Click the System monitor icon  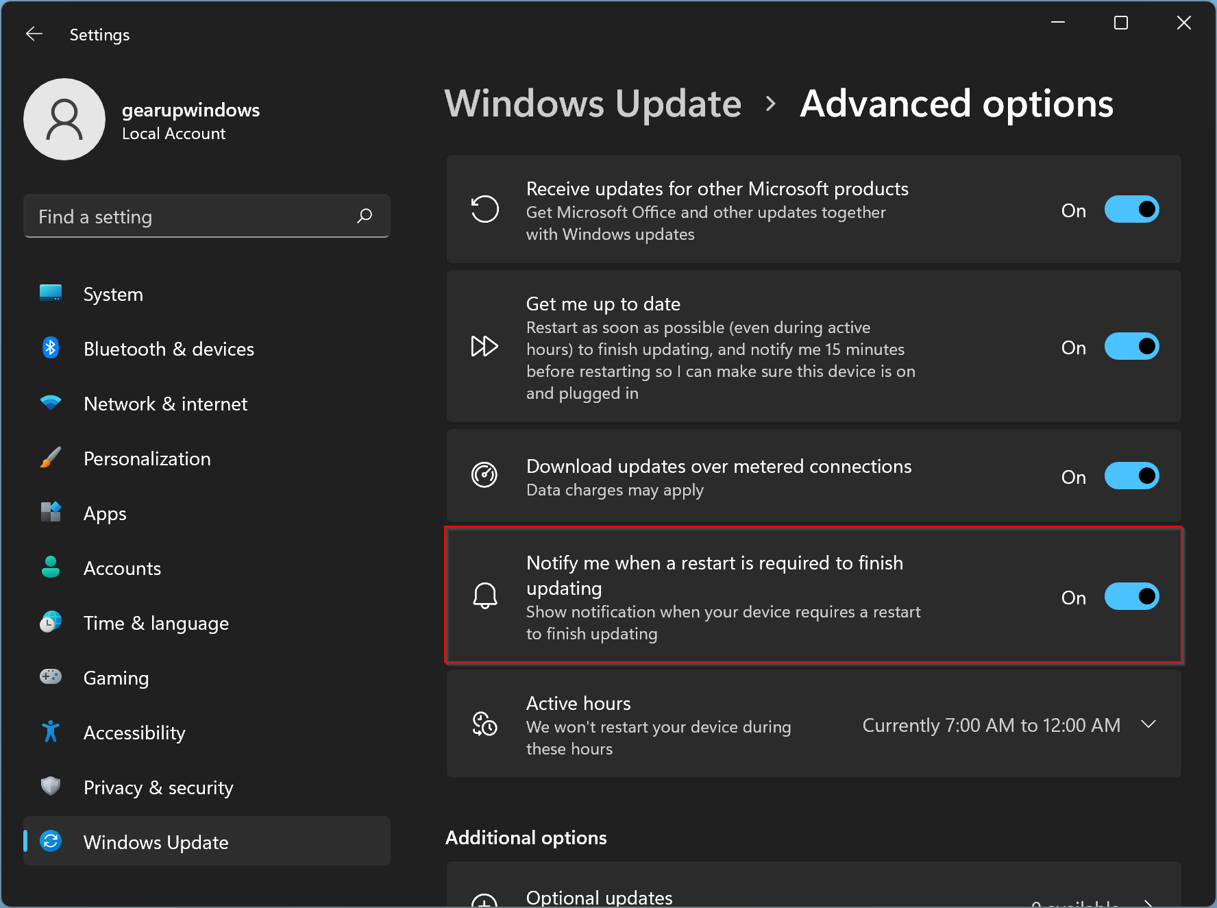pyautogui.click(x=51, y=293)
